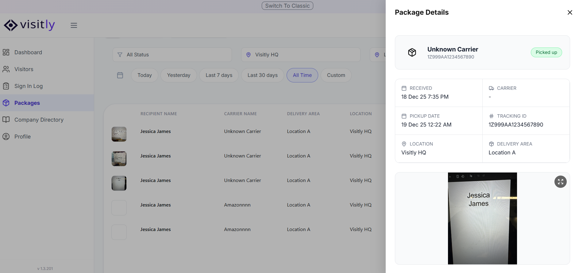
Task: Click the Received calendar icon
Action: pos(404,88)
